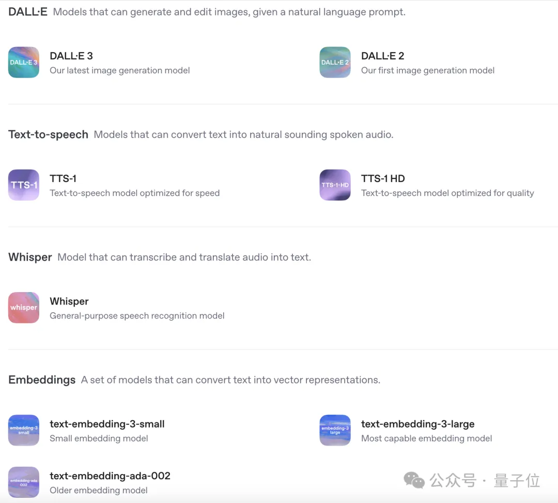Open the Whisper model title link
Screen dimensions: 558x503
tap(69, 301)
